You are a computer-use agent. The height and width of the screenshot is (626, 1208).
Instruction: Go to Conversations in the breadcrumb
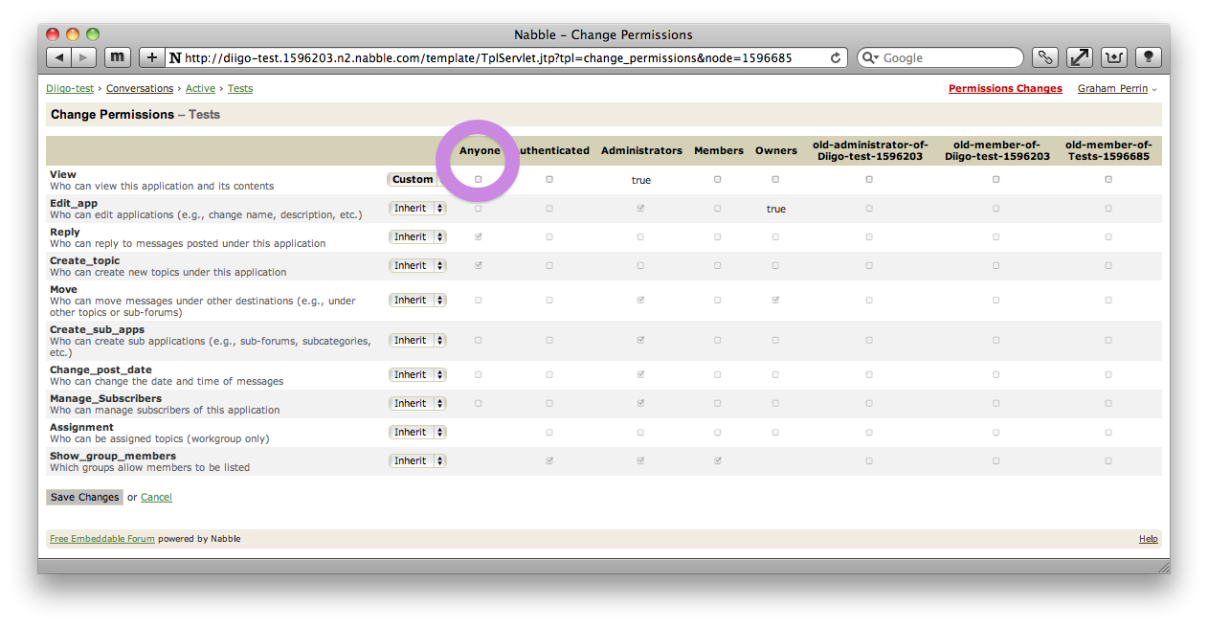tap(140, 89)
